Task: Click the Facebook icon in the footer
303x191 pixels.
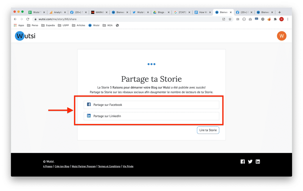Action: coord(243,162)
